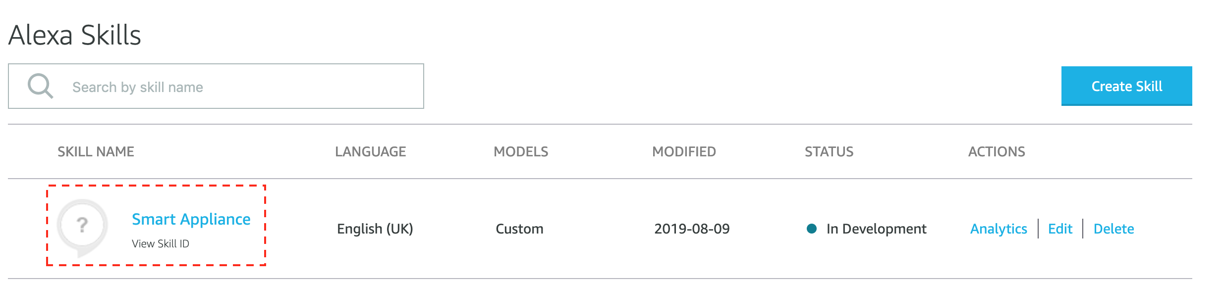1224x284 pixels.
Task: Click the ACTIONS column header
Action: [x=997, y=151]
